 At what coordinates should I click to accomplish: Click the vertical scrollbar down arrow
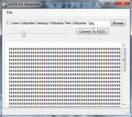pos(124,104)
